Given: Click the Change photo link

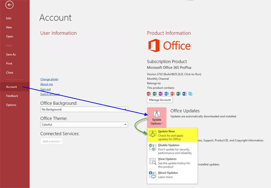Looking at the screenshot, I should coord(49,79).
